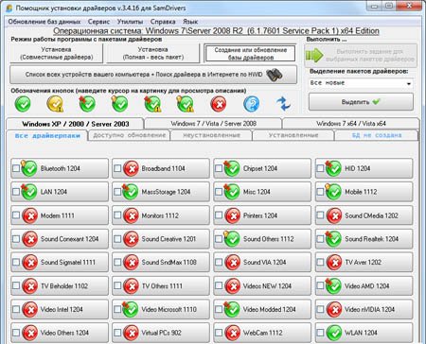Click the yellow checkmark warning legend icon
The height and width of the screenshot is (344, 426).
[x=55, y=104]
